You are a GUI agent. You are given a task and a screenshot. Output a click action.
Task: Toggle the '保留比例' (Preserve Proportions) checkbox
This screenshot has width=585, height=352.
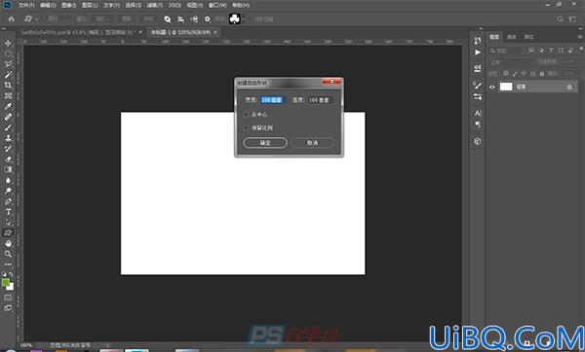(x=246, y=127)
